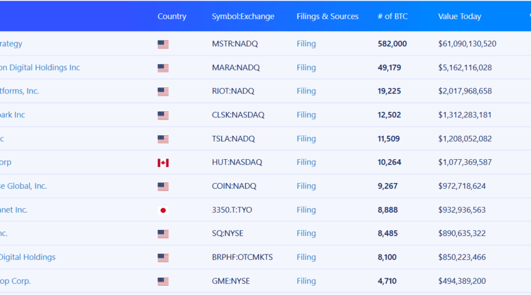Click the BTC amount 8,888
The height and width of the screenshot is (295, 531).
click(x=388, y=209)
